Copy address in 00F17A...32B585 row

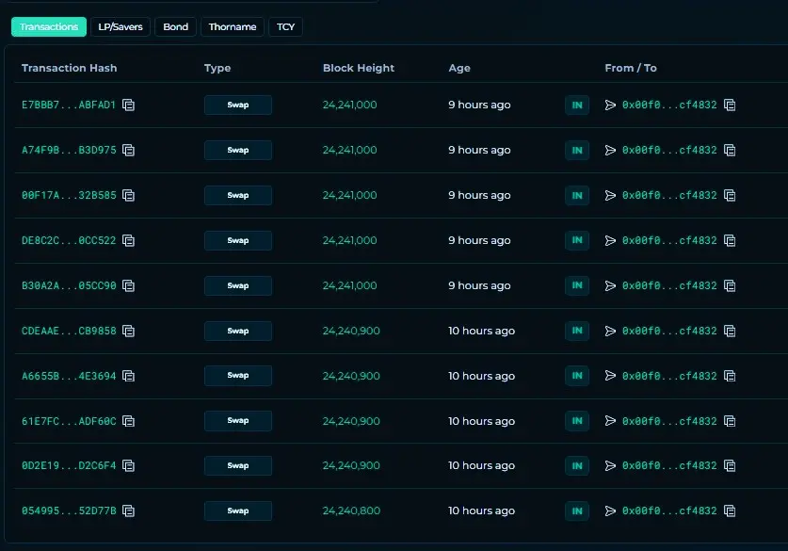730,196
